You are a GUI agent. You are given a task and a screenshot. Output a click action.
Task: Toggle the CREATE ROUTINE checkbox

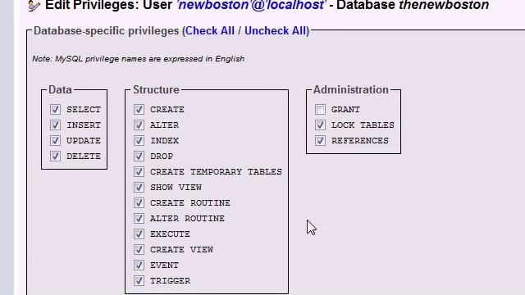(x=139, y=202)
